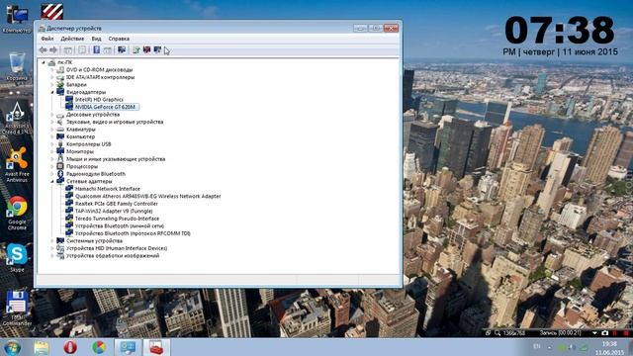The image size is (633, 356).
Task: Select Устройства обработки изображений
Action: click(x=113, y=256)
